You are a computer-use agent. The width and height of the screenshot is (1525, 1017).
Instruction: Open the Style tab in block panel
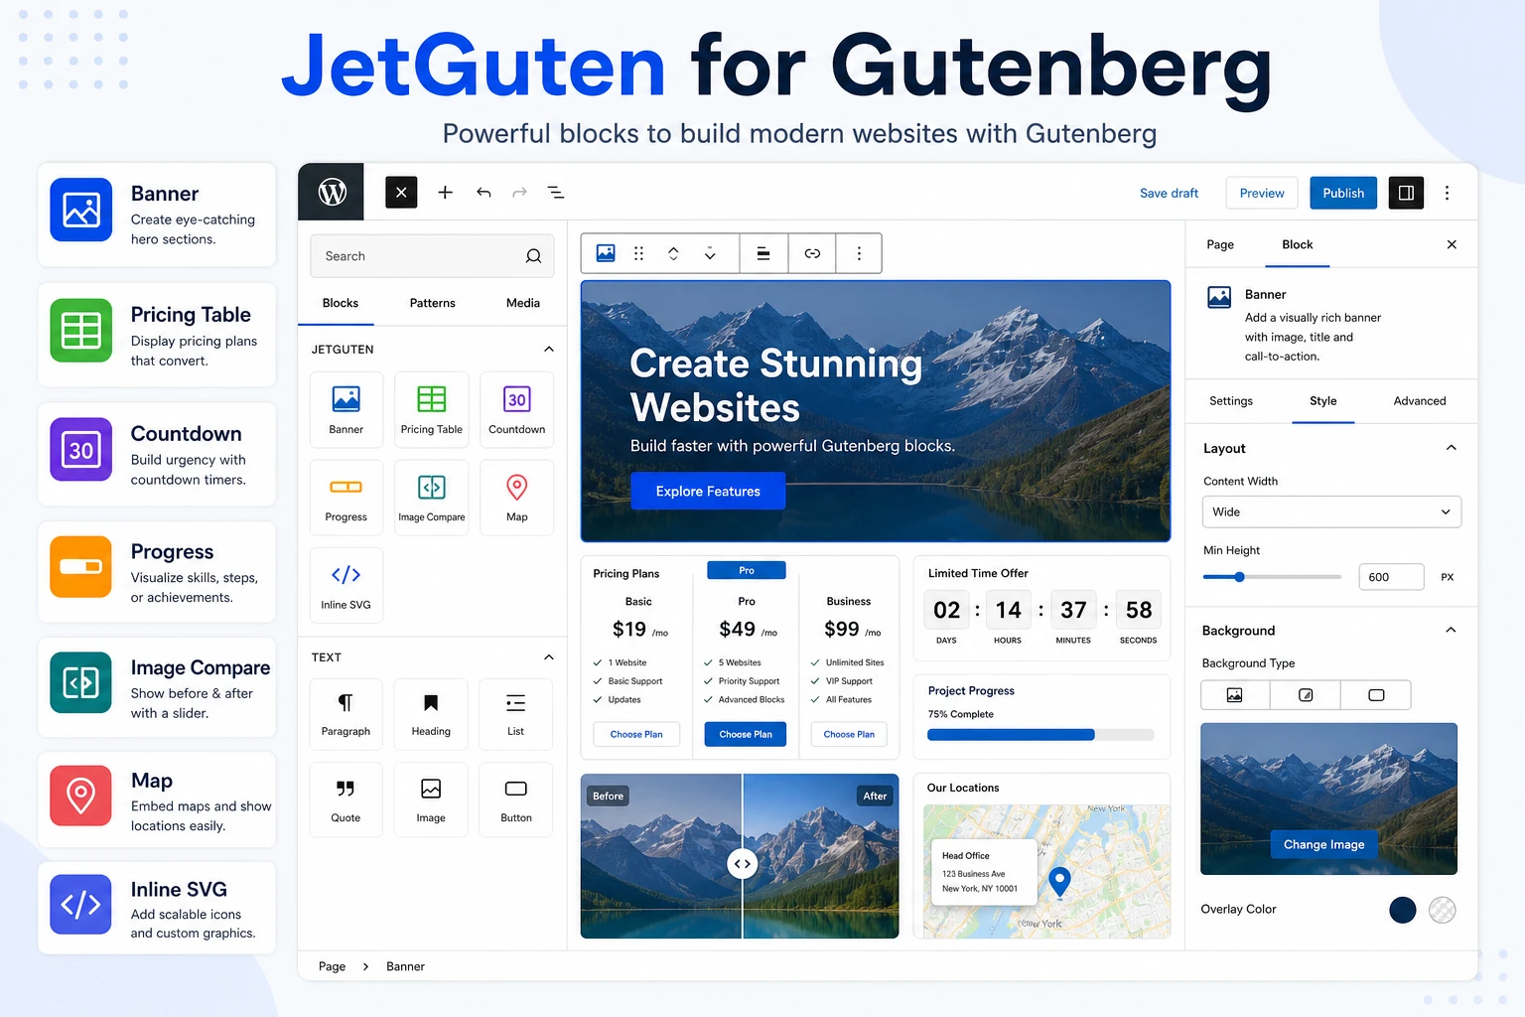(x=1323, y=401)
